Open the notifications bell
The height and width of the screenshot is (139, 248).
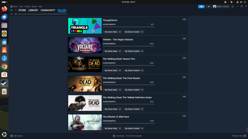point(208,6)
